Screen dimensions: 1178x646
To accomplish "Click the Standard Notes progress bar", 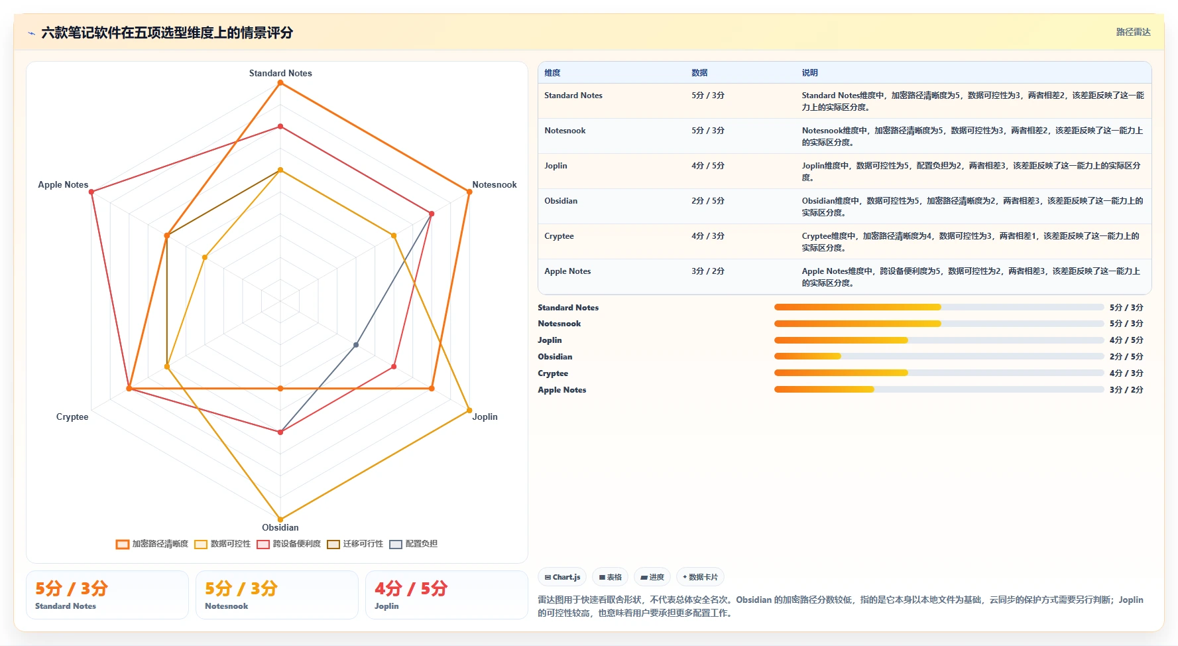I will pos(939,307).
